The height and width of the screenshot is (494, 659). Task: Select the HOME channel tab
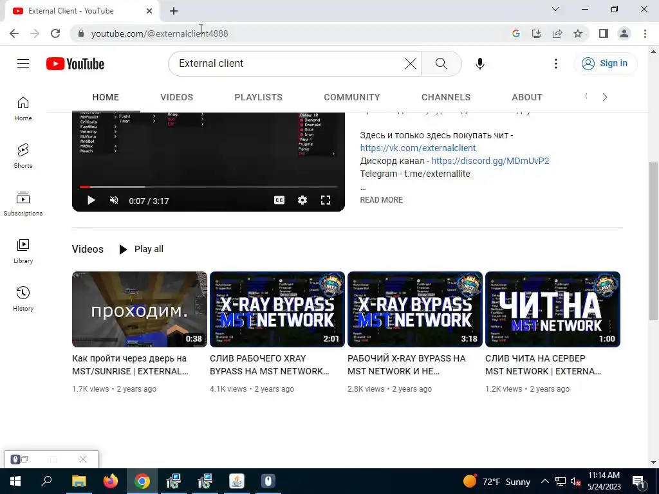tap(106, 97)
